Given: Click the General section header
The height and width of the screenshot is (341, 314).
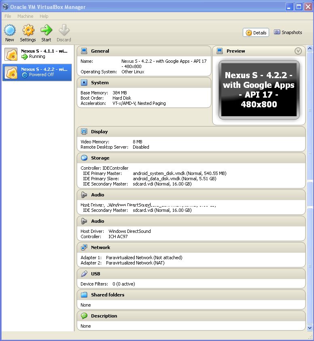Looking at the screenshot, I should pos(144,51).
